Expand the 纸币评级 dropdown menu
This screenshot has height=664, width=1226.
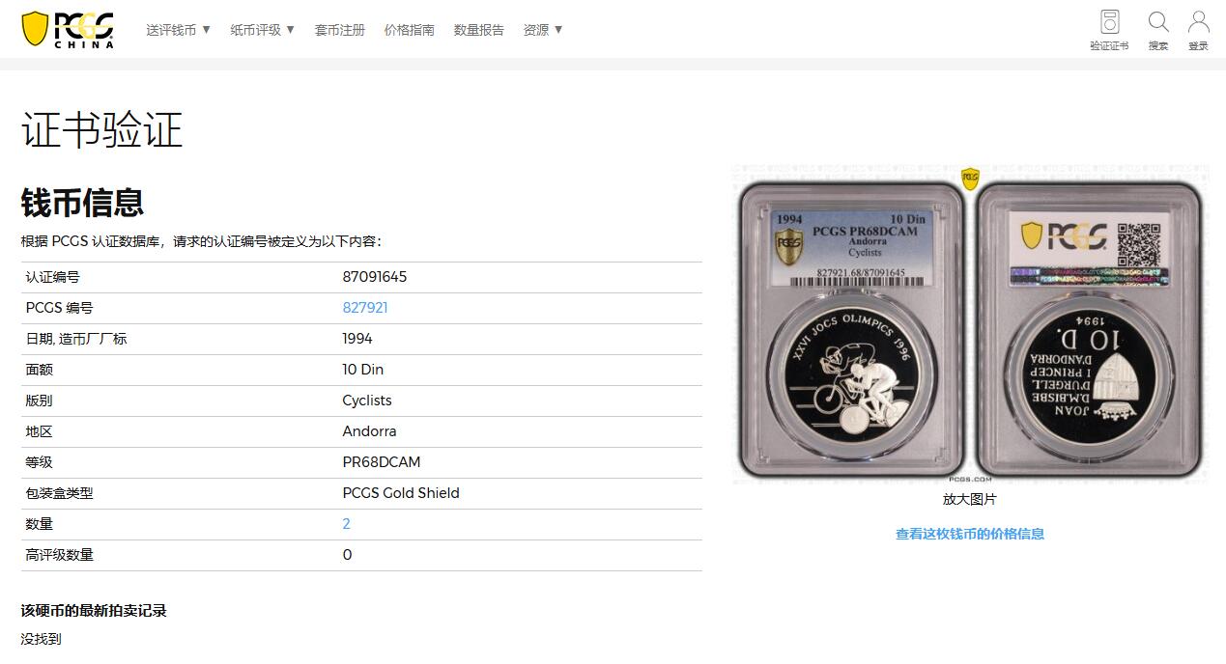coord(263,30)
